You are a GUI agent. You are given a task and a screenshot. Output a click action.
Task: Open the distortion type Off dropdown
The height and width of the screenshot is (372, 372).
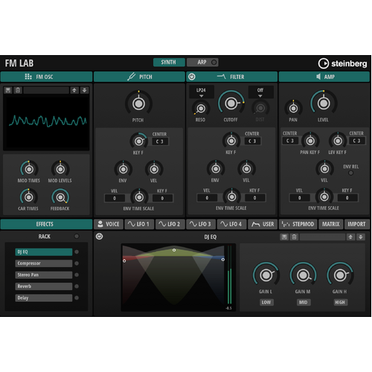tap(260, 92)
